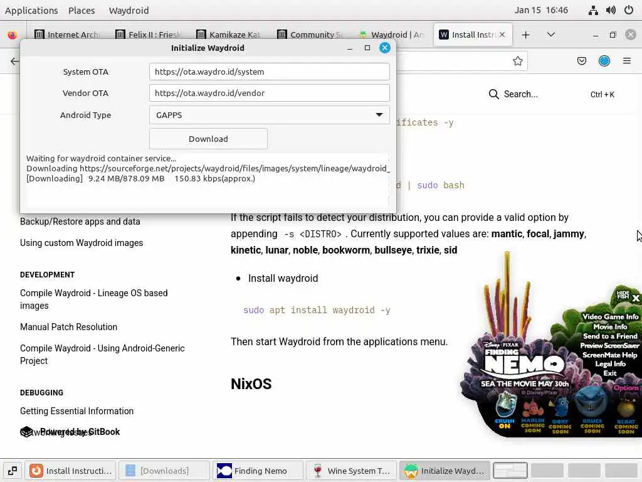Open the power tray icon

pos(629,10)
